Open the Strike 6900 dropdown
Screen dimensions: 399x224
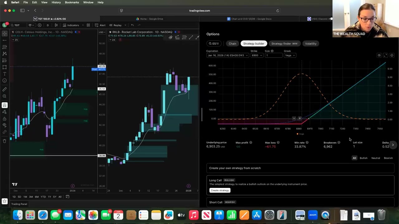(257, 55)
